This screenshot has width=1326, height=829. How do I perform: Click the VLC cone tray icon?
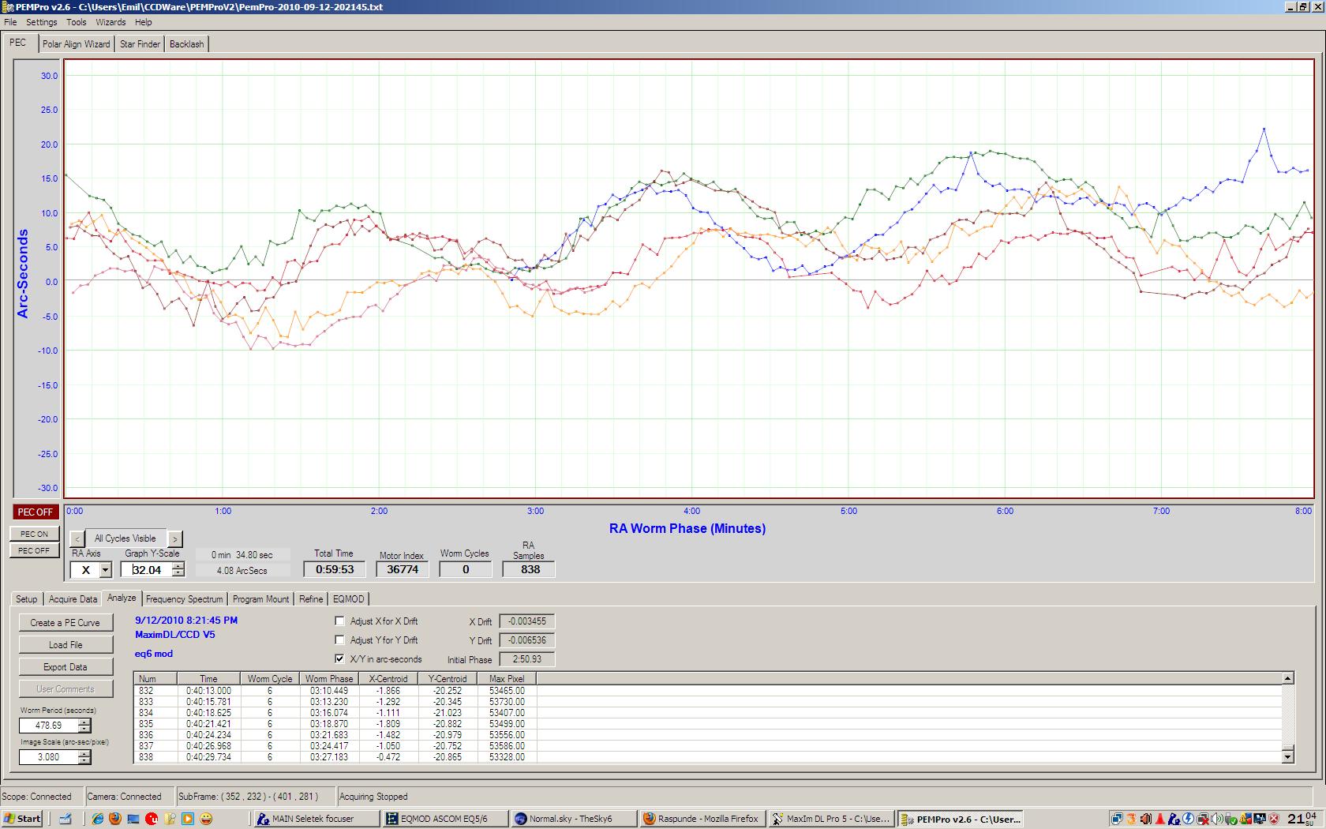[1160, 819]
